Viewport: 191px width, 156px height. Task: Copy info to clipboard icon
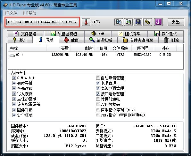119,22
